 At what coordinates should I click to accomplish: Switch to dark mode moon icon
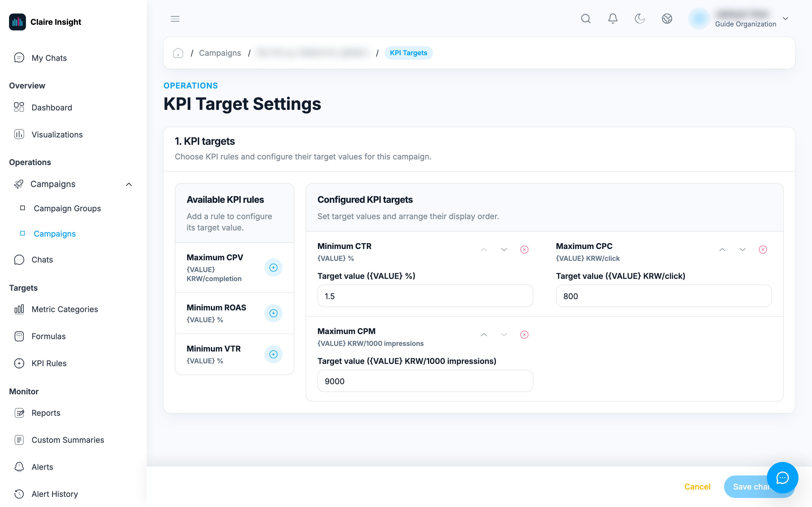tap(640, 19)
